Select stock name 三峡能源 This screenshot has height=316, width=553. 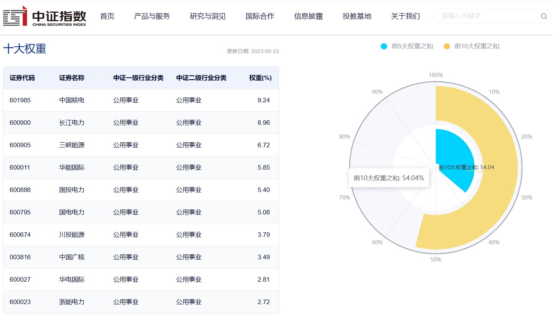[72, 145]
